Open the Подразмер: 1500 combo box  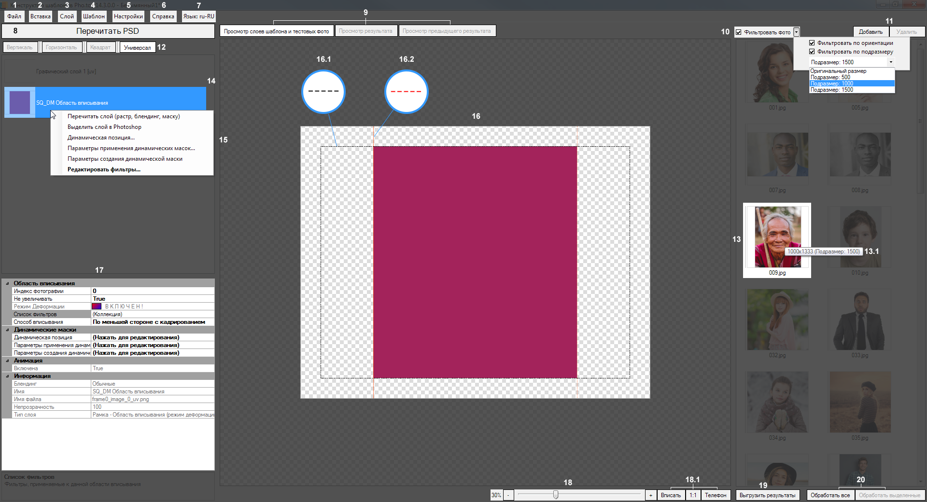(852, 62)
